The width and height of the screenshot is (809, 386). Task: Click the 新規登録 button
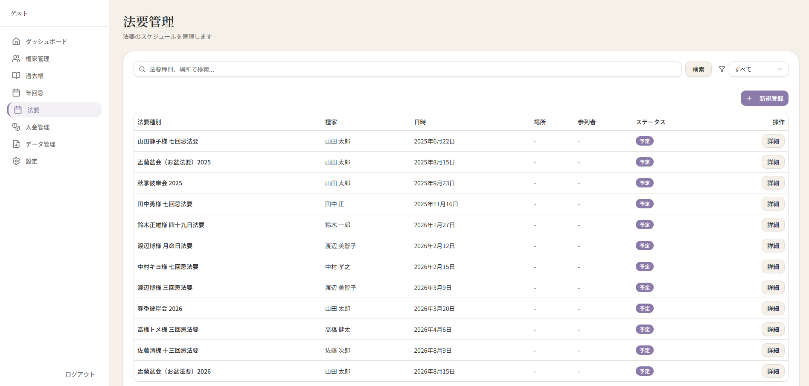(x=764, y=98)
